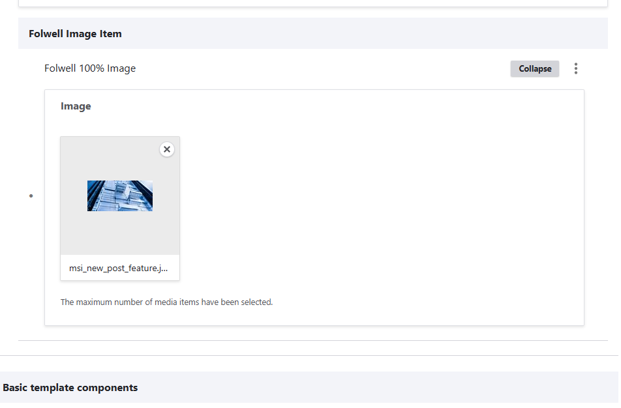This screenshot has height=408, width=621.
Task: Click the maximum media items message
Action: 166,302
